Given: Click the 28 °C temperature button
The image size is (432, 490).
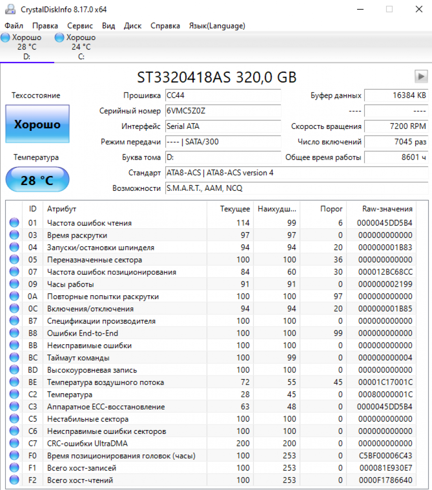Looking at the screenshot, I should point(37,180).
